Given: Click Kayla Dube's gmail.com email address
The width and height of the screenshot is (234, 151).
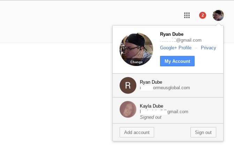Looking at the screenshot, I should pyautogui.click(x=164, y=112).
